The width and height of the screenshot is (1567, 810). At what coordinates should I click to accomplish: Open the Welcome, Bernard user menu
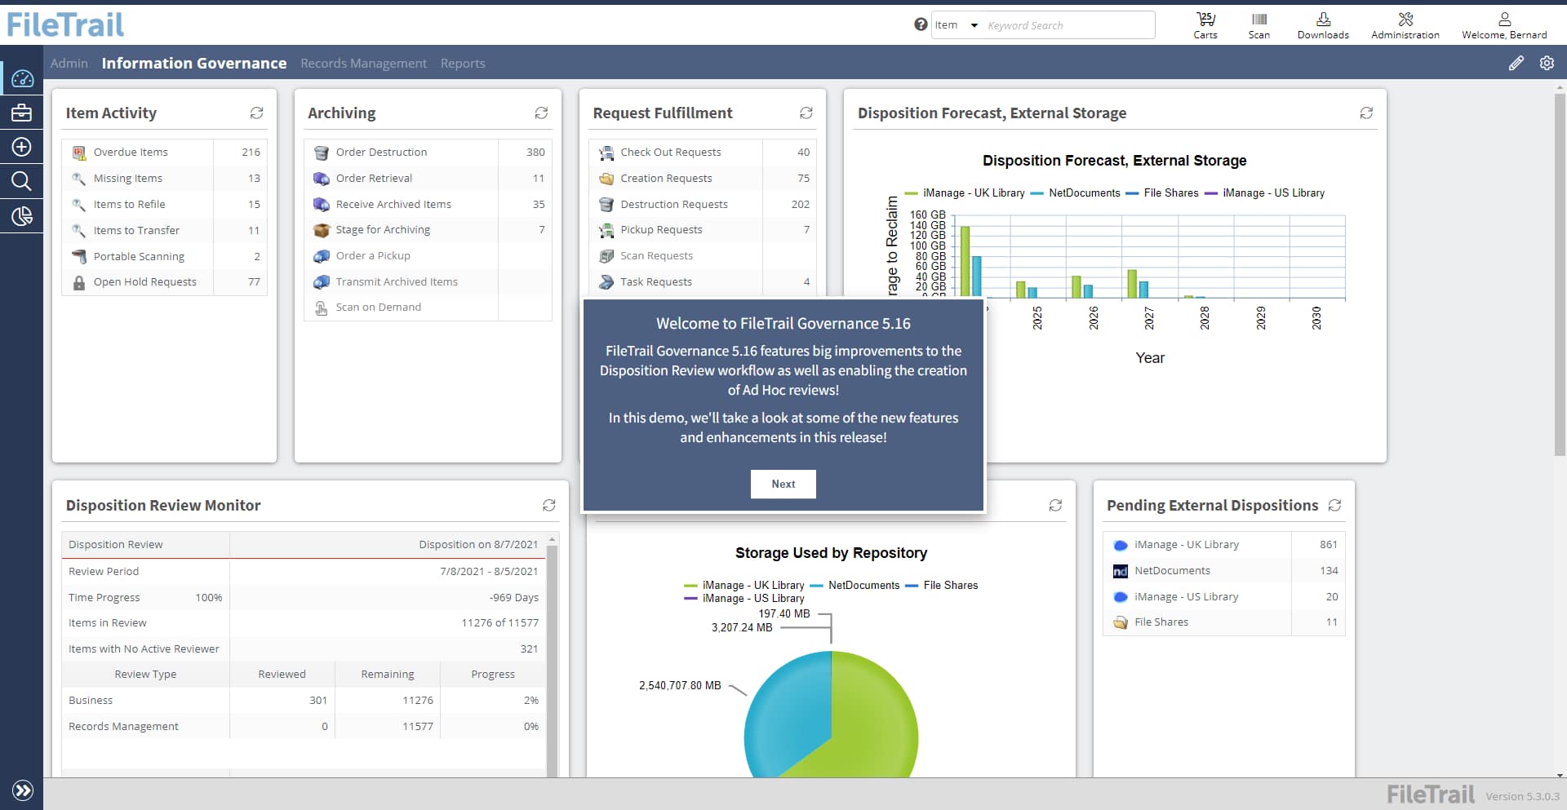1504,25
